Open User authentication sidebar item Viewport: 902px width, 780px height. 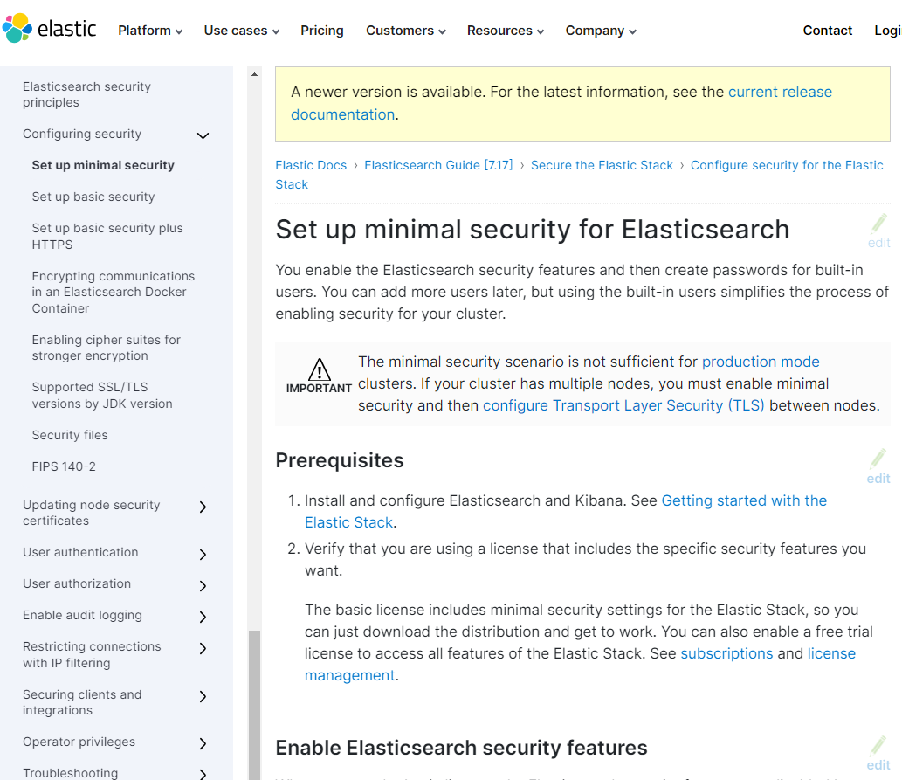(80, 552)
